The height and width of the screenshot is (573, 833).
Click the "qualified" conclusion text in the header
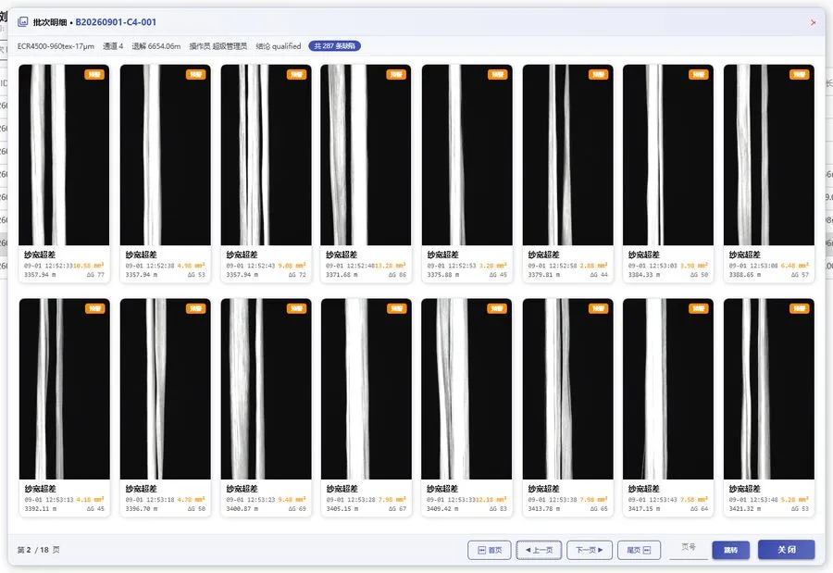coord(287,46)
